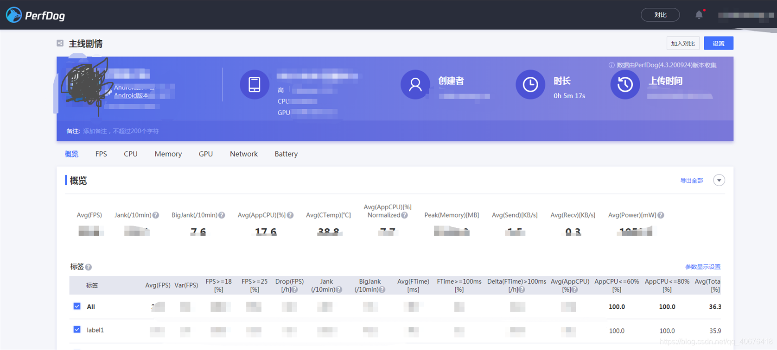Click the PerfDog logo
Screen dimensions: 777x350
(35, 15)
